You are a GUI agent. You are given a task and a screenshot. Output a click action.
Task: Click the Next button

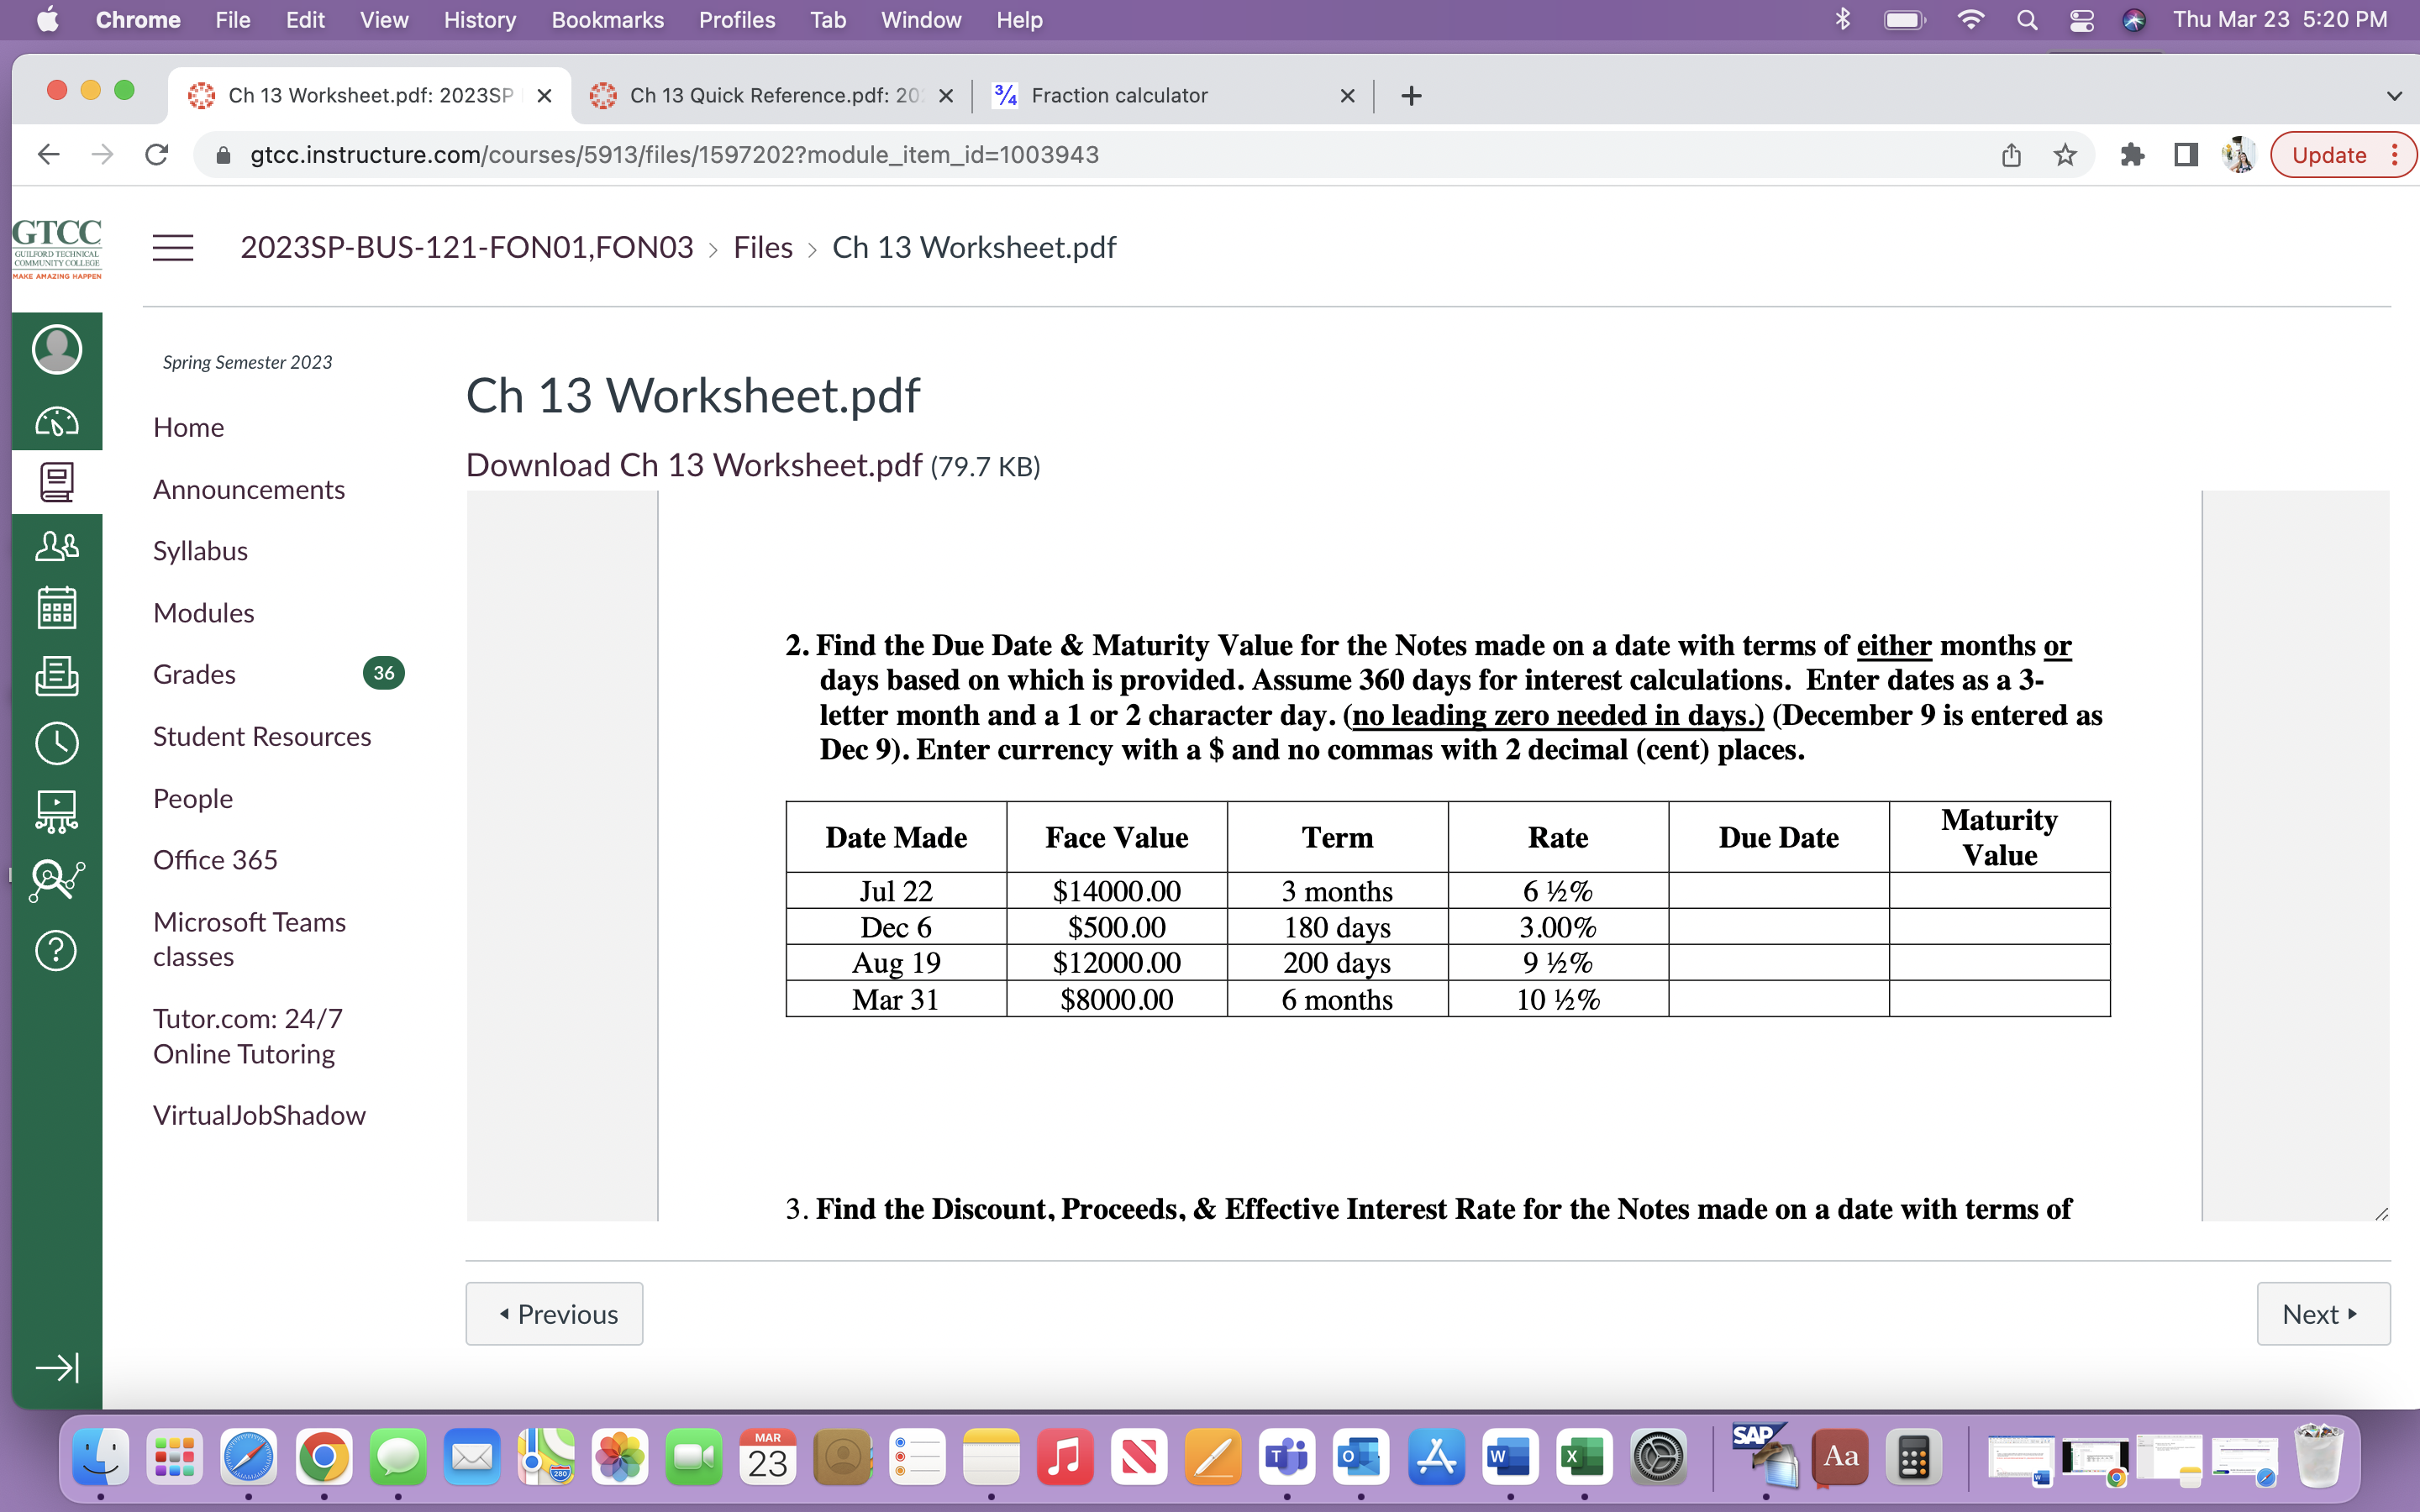click(x=2322, y=1313)
